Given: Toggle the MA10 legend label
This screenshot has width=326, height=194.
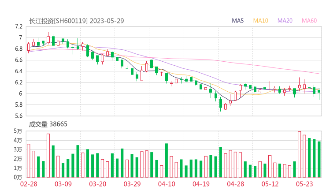Looking at the screenshot, I should [x=260, y=21].
